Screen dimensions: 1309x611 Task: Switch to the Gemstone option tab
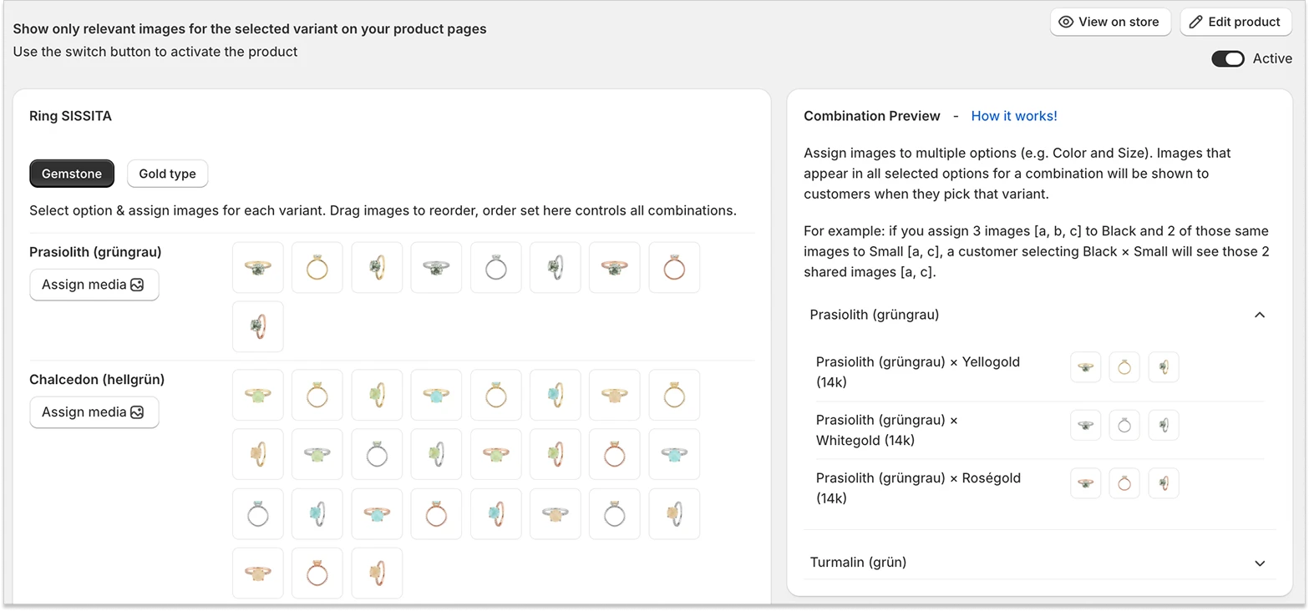point(72,174)
